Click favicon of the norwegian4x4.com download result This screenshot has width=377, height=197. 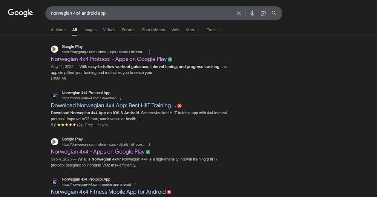click(x=55, y=95)
